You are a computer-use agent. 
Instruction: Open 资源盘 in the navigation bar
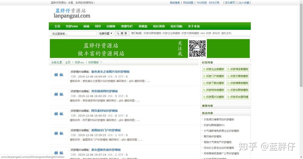coord(143,26)
